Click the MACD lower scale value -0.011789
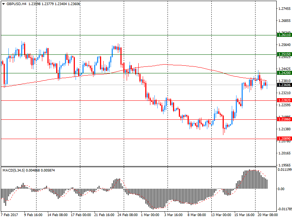Screen dimensions: 292x219 tap(284, 209)
